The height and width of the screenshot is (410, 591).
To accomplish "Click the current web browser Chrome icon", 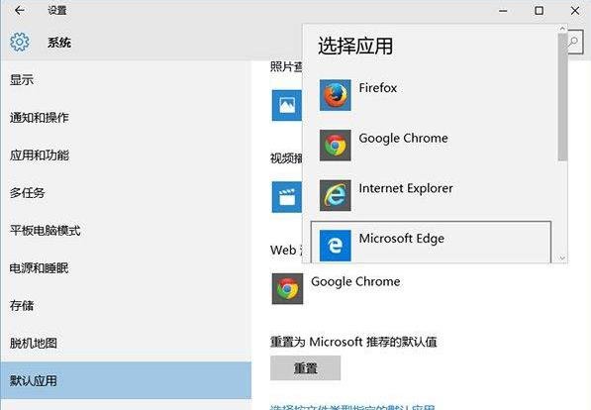I will coord(287,289).
